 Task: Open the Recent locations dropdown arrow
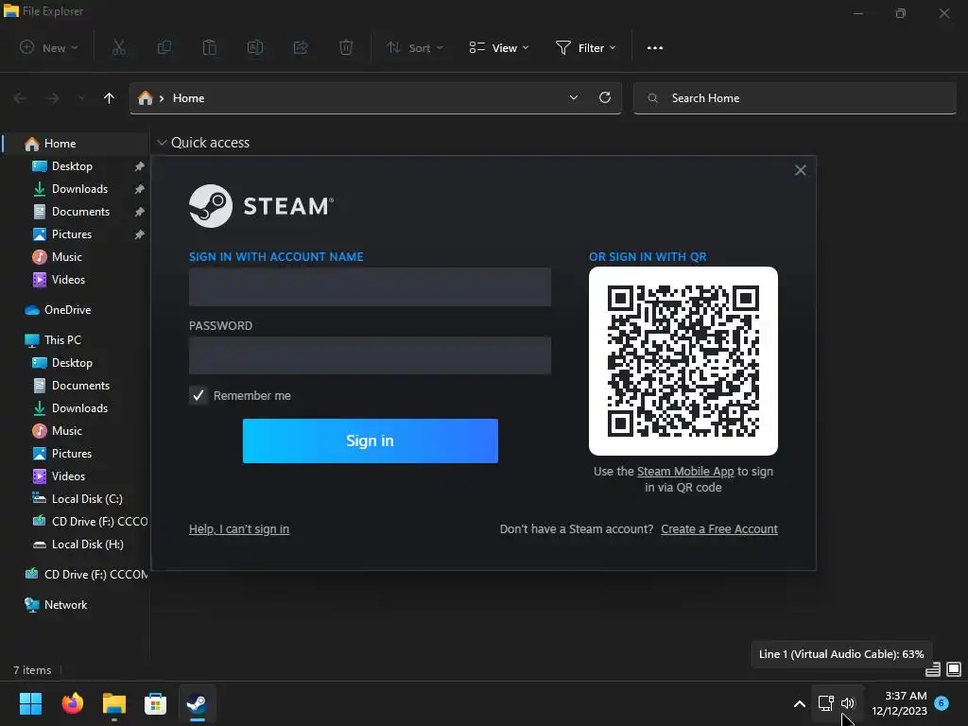81,98
